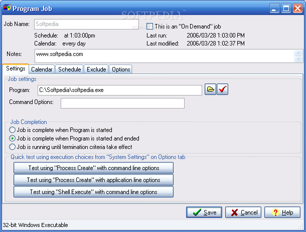This screenshot has width=306, height=232.
Task: Click into the Notes text area
Action: (164, 56)
